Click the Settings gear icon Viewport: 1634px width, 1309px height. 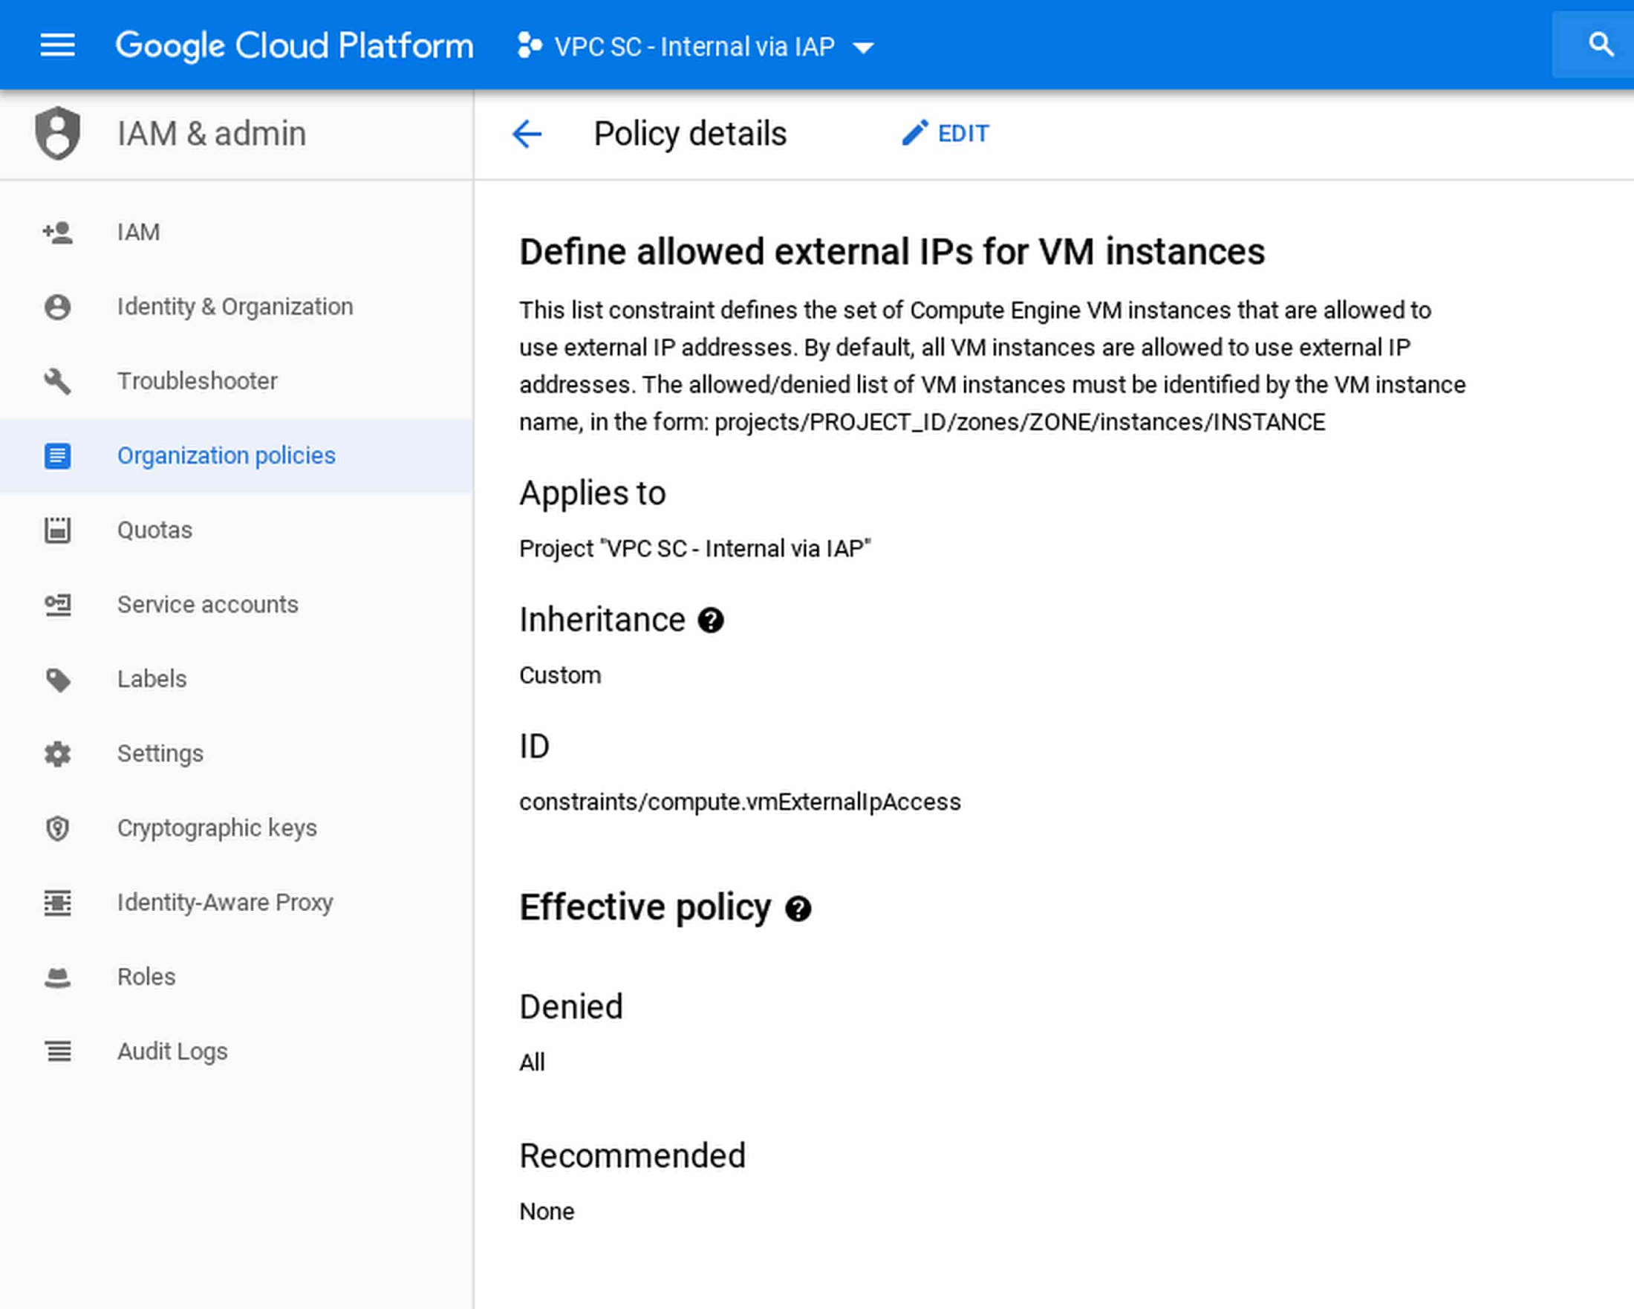[58, 753]
